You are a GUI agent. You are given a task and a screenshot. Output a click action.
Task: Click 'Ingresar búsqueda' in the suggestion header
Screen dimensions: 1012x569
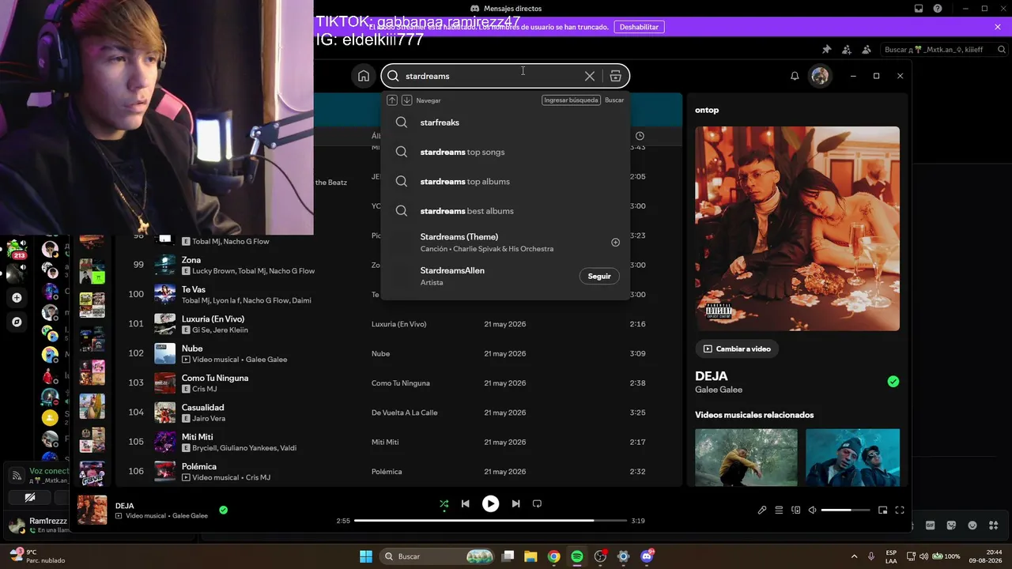(x=571, y=100)
